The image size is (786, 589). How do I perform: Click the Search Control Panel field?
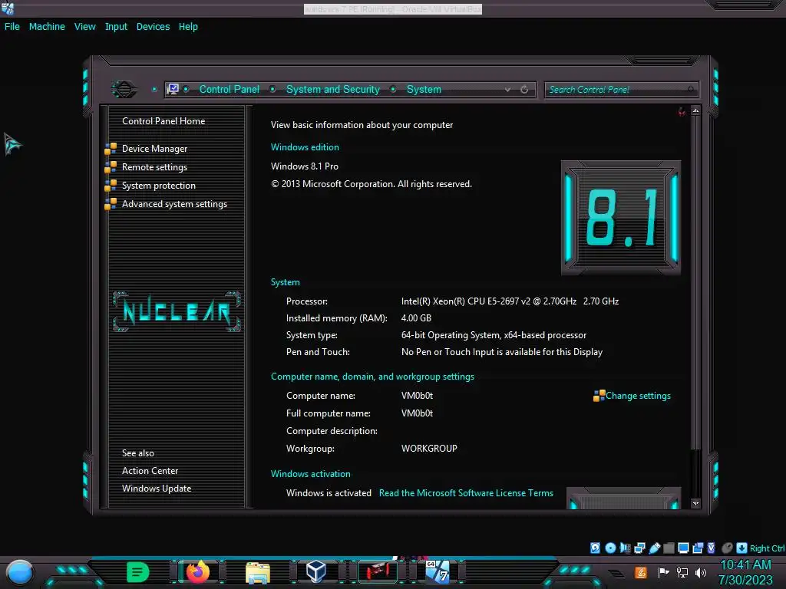point(621,90)
